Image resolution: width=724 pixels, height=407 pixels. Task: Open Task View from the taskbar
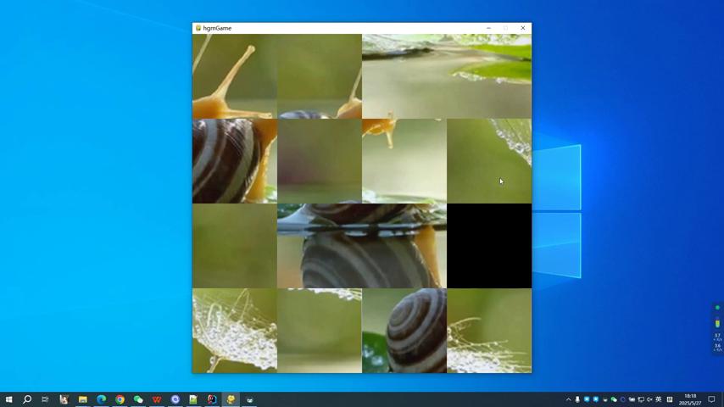45,399
